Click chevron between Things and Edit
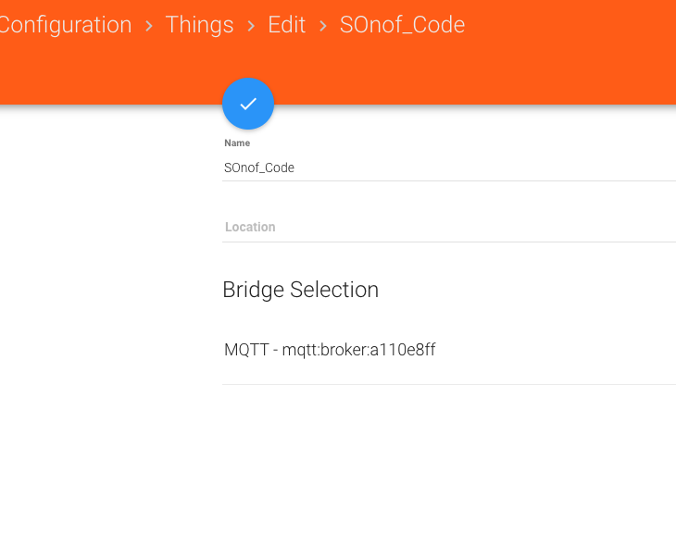The width and height of the screenshot is (676, 534). pos(251,26)
